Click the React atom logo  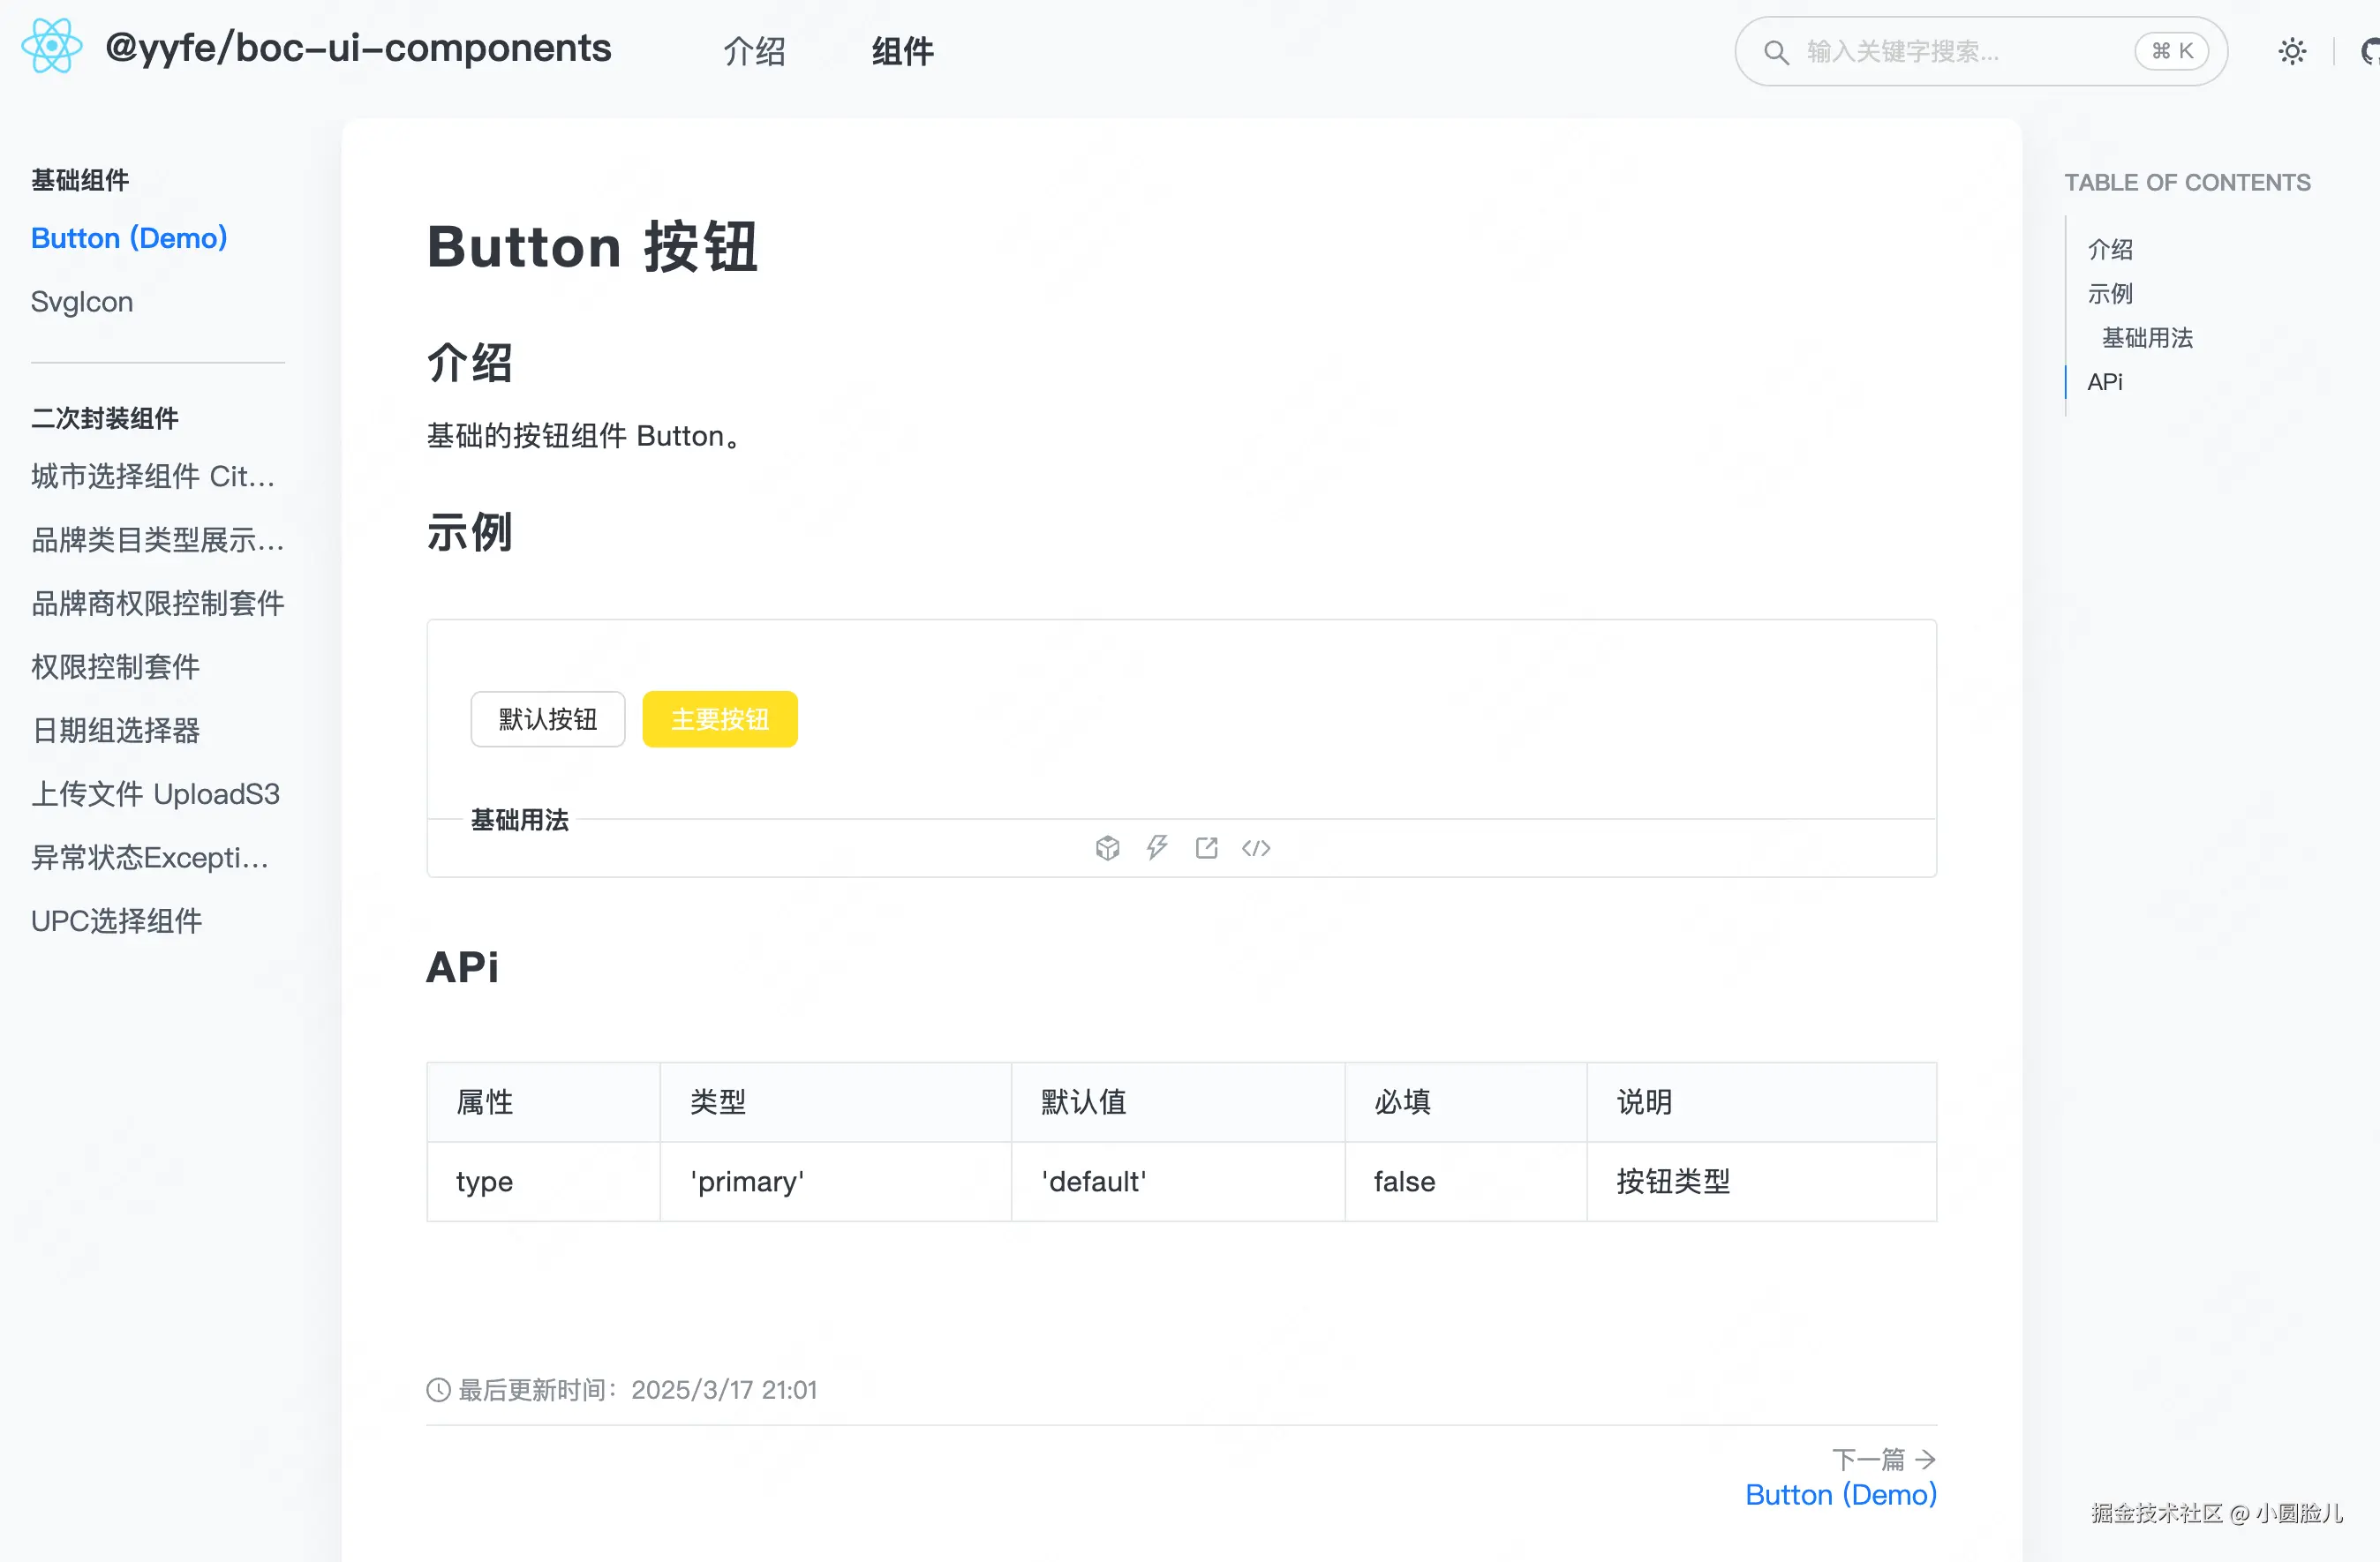tap(52, 47)
